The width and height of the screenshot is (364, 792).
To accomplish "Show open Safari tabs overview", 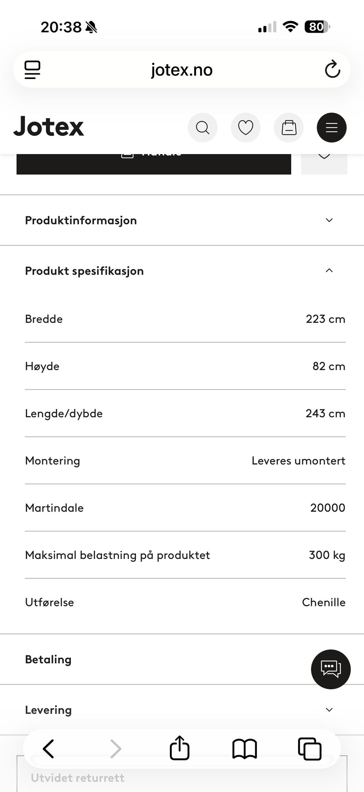I will pos(310,749).
